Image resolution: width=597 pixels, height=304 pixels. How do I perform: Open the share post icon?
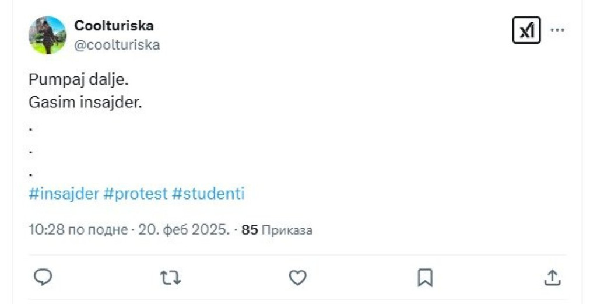(552, 278)
